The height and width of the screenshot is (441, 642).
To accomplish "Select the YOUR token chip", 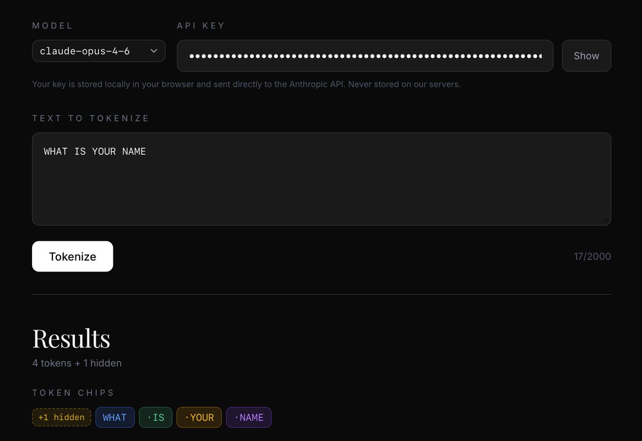I will [x=199, y=417].
